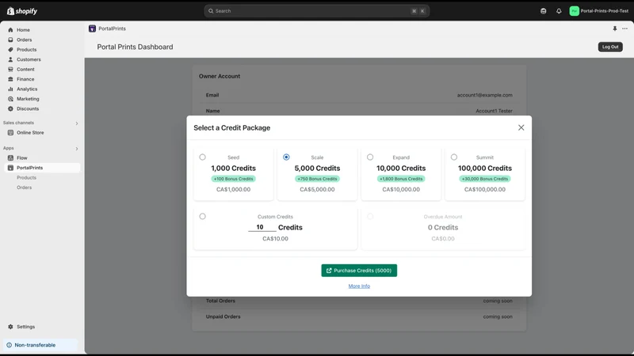Click the Shopify logo
The width and height of the screenshot is (634, 356).
pyautogui.click(x=22, y=11)
